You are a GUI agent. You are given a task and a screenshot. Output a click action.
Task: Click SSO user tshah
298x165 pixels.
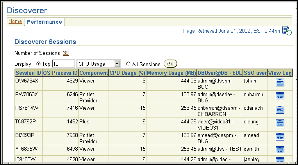point(250,81)
